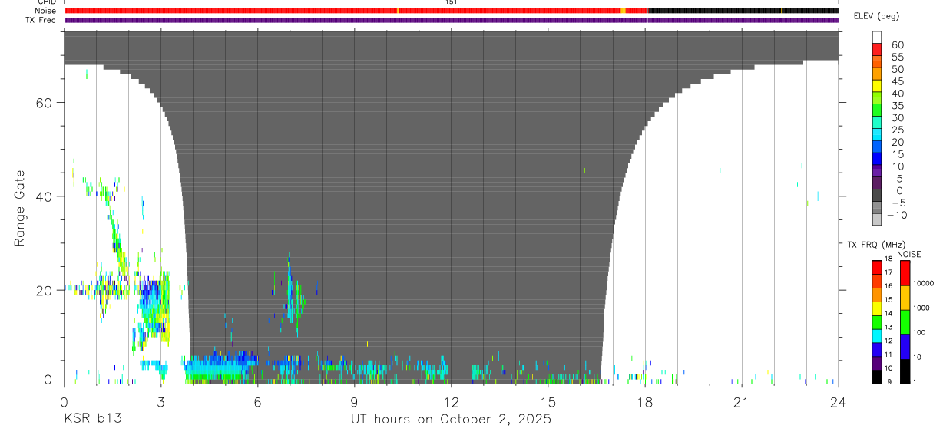Click the x-axis tick label '18'
The image size is (943, 435).
(x=644, y=403)
